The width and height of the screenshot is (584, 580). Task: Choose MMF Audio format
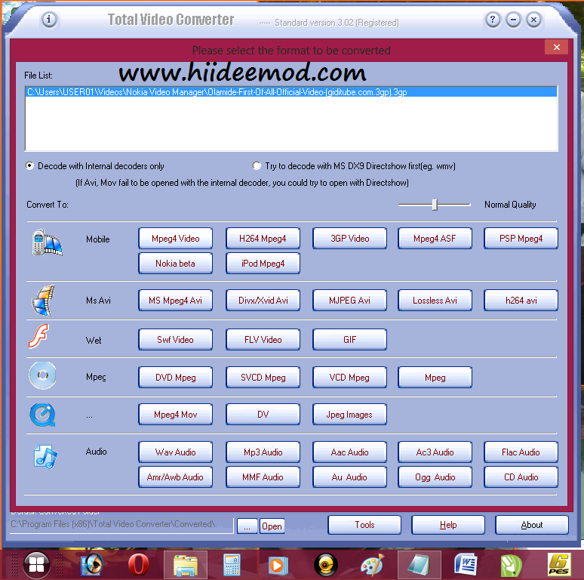coord(263,477)
